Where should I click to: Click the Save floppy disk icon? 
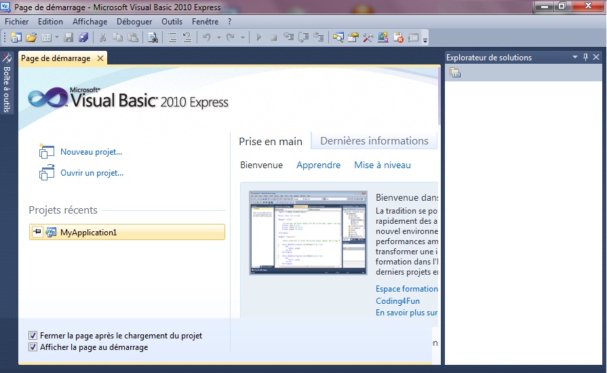coord(69,37)
